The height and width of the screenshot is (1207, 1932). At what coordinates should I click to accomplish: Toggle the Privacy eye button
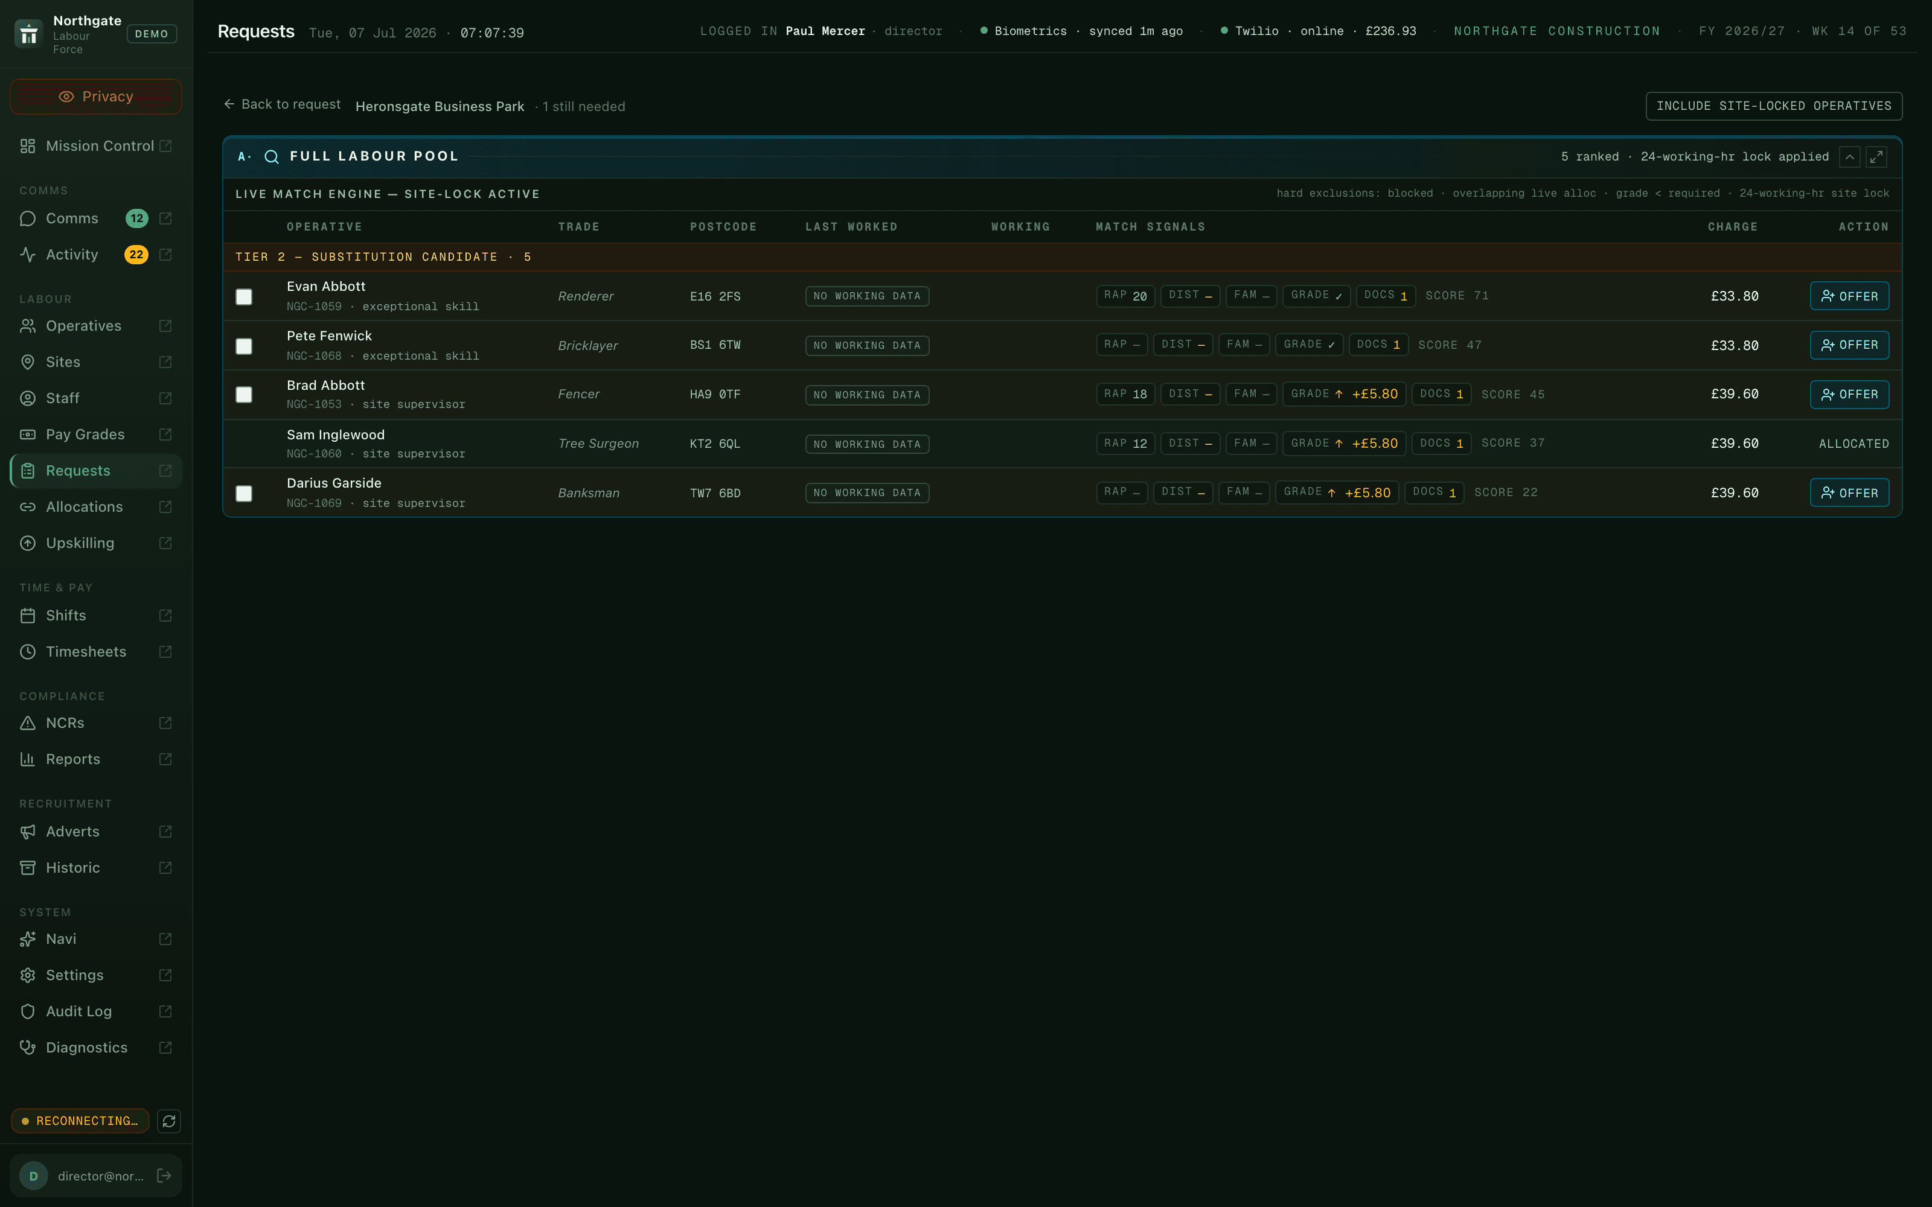pos(96,97)
